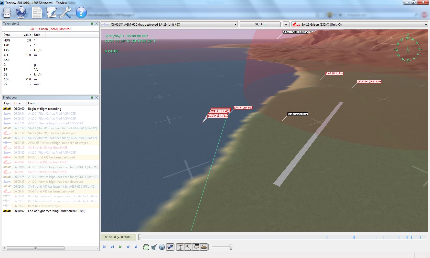
Task: Click the SA-8 (Unit #9) map label
Action: point(334,73)
